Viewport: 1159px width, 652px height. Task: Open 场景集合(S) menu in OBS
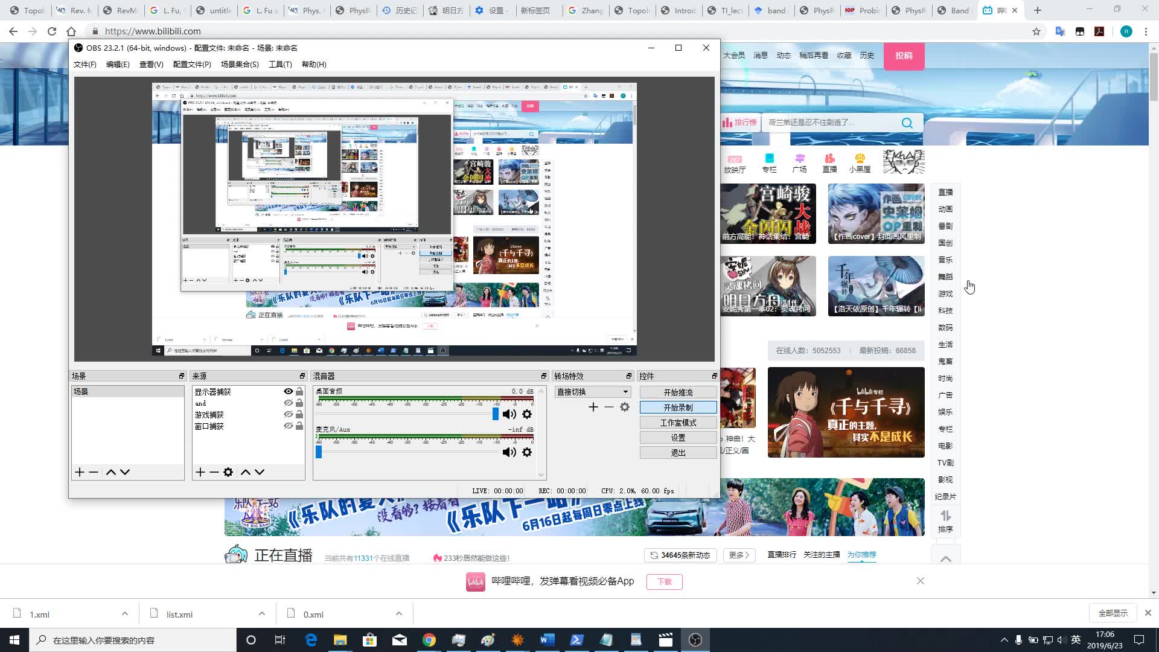240,65
